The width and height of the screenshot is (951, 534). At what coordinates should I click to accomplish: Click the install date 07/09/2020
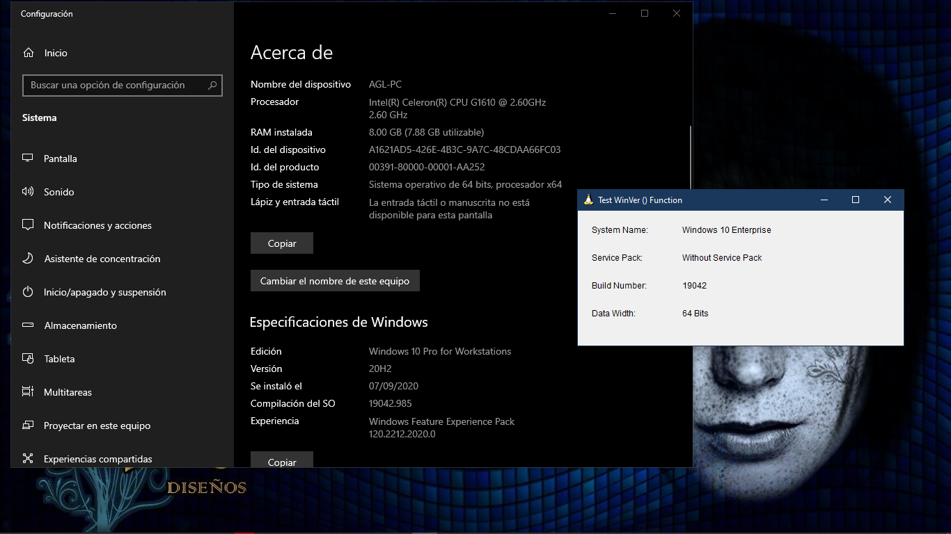point(393,386)
